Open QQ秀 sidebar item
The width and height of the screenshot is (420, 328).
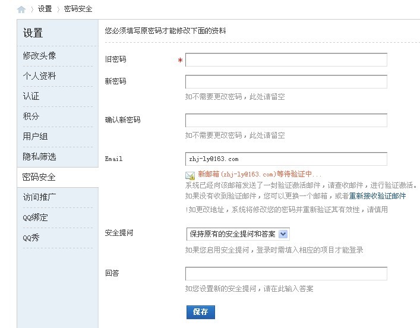pyautogui.click(x=31, y=237)
